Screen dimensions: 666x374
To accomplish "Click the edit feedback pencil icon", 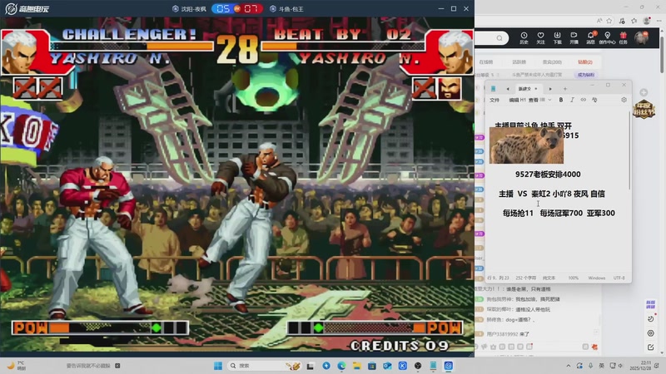I will coord(651,347).
